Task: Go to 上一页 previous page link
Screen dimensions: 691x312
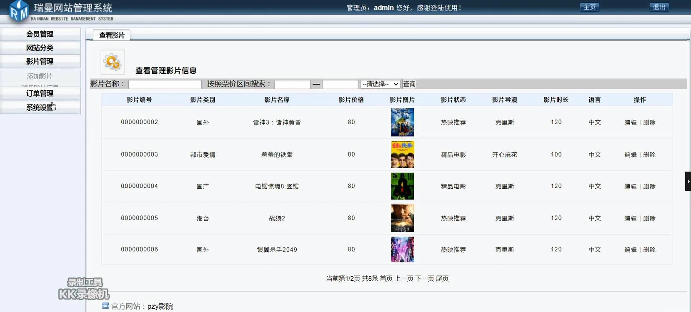Action: tap(404, 278)
